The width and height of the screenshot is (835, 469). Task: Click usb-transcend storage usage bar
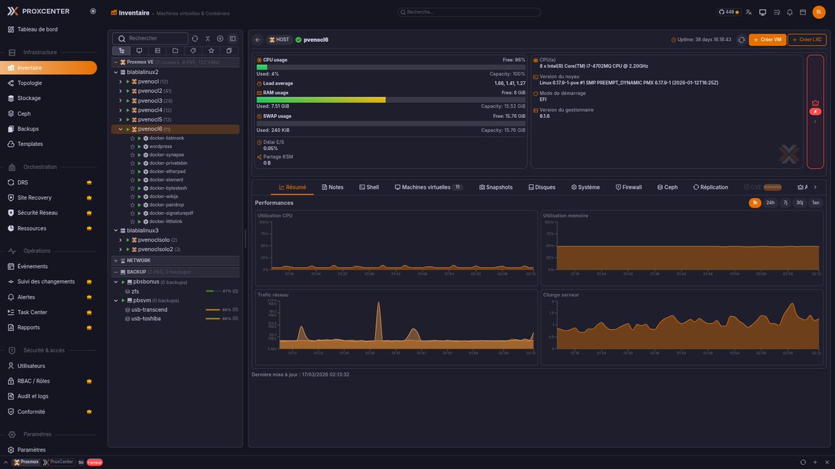[212, 310]
